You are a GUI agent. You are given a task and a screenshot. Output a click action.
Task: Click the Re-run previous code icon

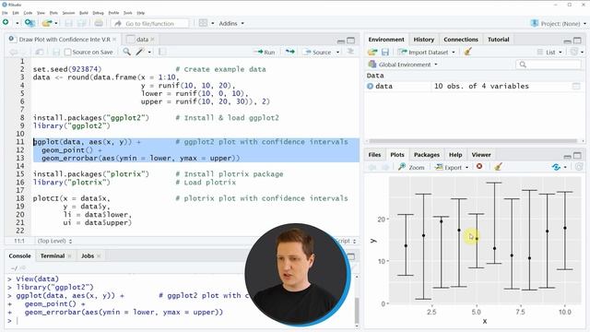point(289,52)
